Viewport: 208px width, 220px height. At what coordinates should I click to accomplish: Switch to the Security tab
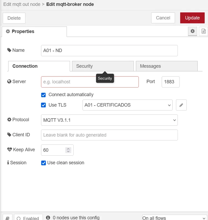click(x=102, y=66)
